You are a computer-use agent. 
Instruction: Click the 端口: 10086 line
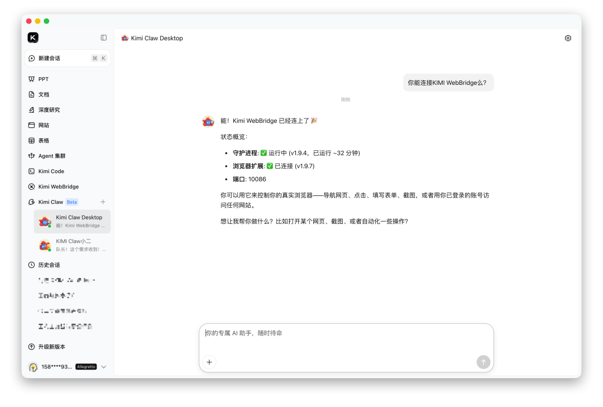point(249,179)
